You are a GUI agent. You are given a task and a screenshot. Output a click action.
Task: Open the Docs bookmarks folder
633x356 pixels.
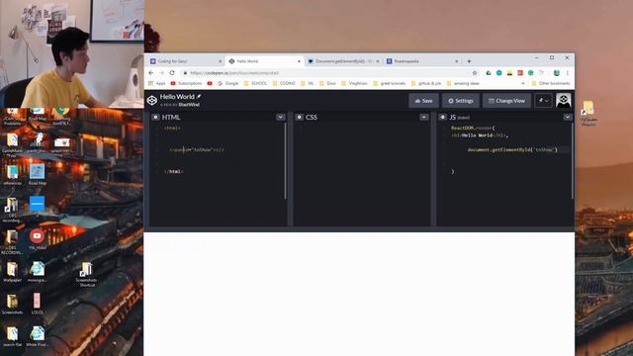pyautogui.click(x=327, y=83)
